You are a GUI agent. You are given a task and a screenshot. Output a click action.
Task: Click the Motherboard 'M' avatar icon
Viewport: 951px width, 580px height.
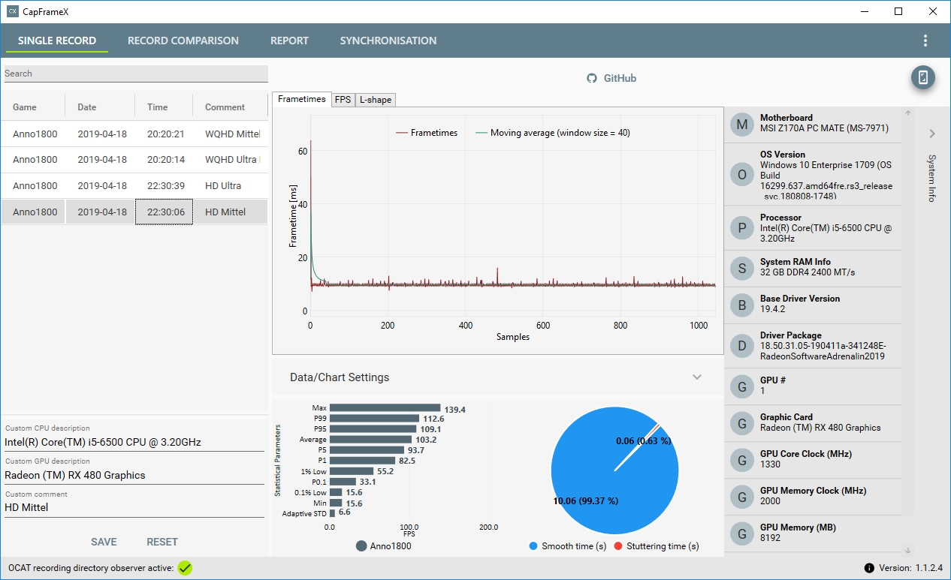tap(742, 124)
